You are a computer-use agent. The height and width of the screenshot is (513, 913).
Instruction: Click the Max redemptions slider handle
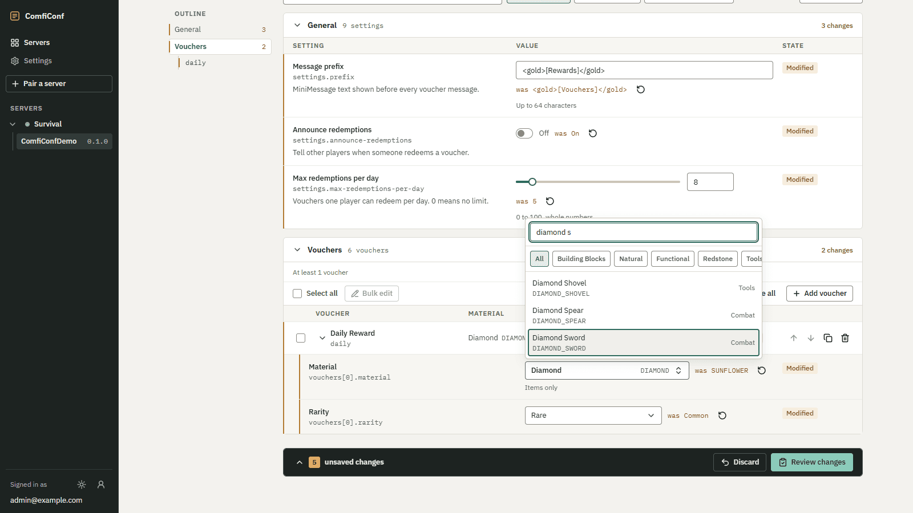pos(532,182)
